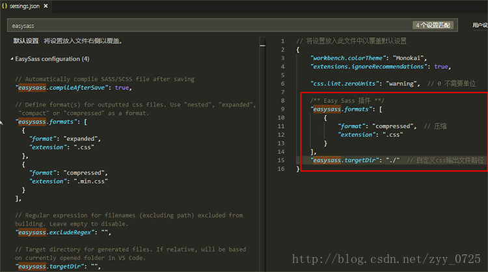Click the Automatically compile SASS/SCSS comment
This screenshot has width=488, height=272.
[x=105, y=79]
